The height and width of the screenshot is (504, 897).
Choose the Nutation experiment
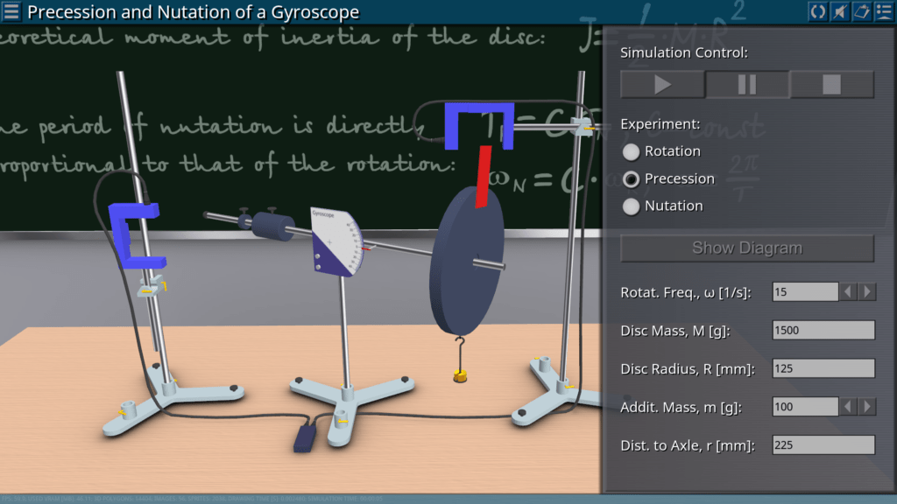coord(631,206)
